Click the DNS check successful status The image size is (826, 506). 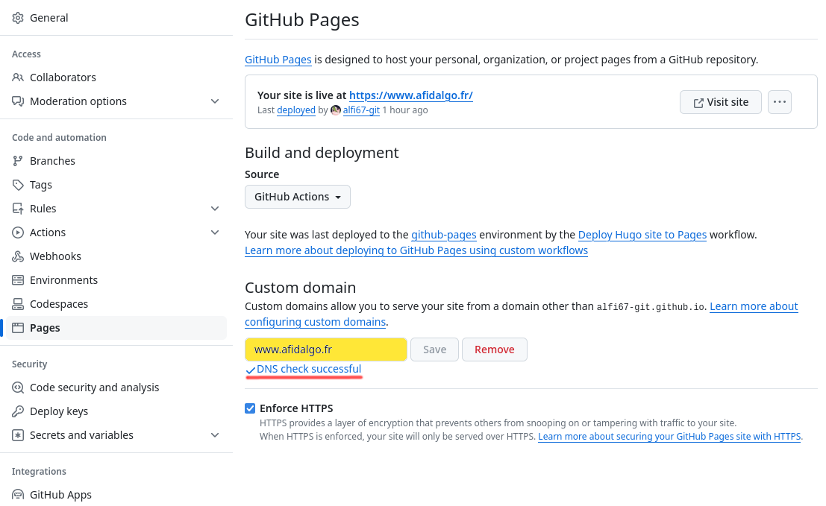304,369
